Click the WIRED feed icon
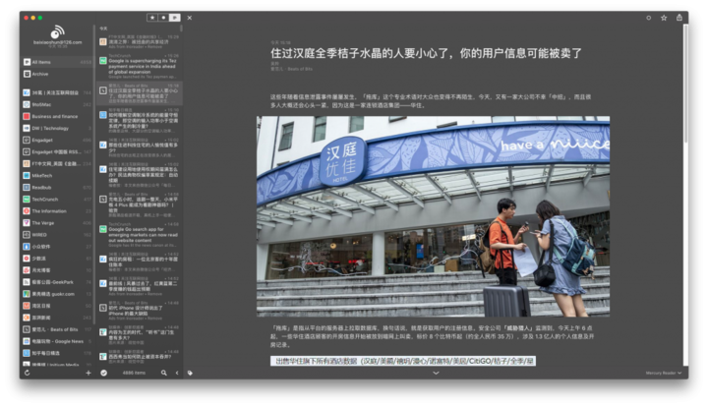Viewport: 708px width, 407px height. point(27,235)
